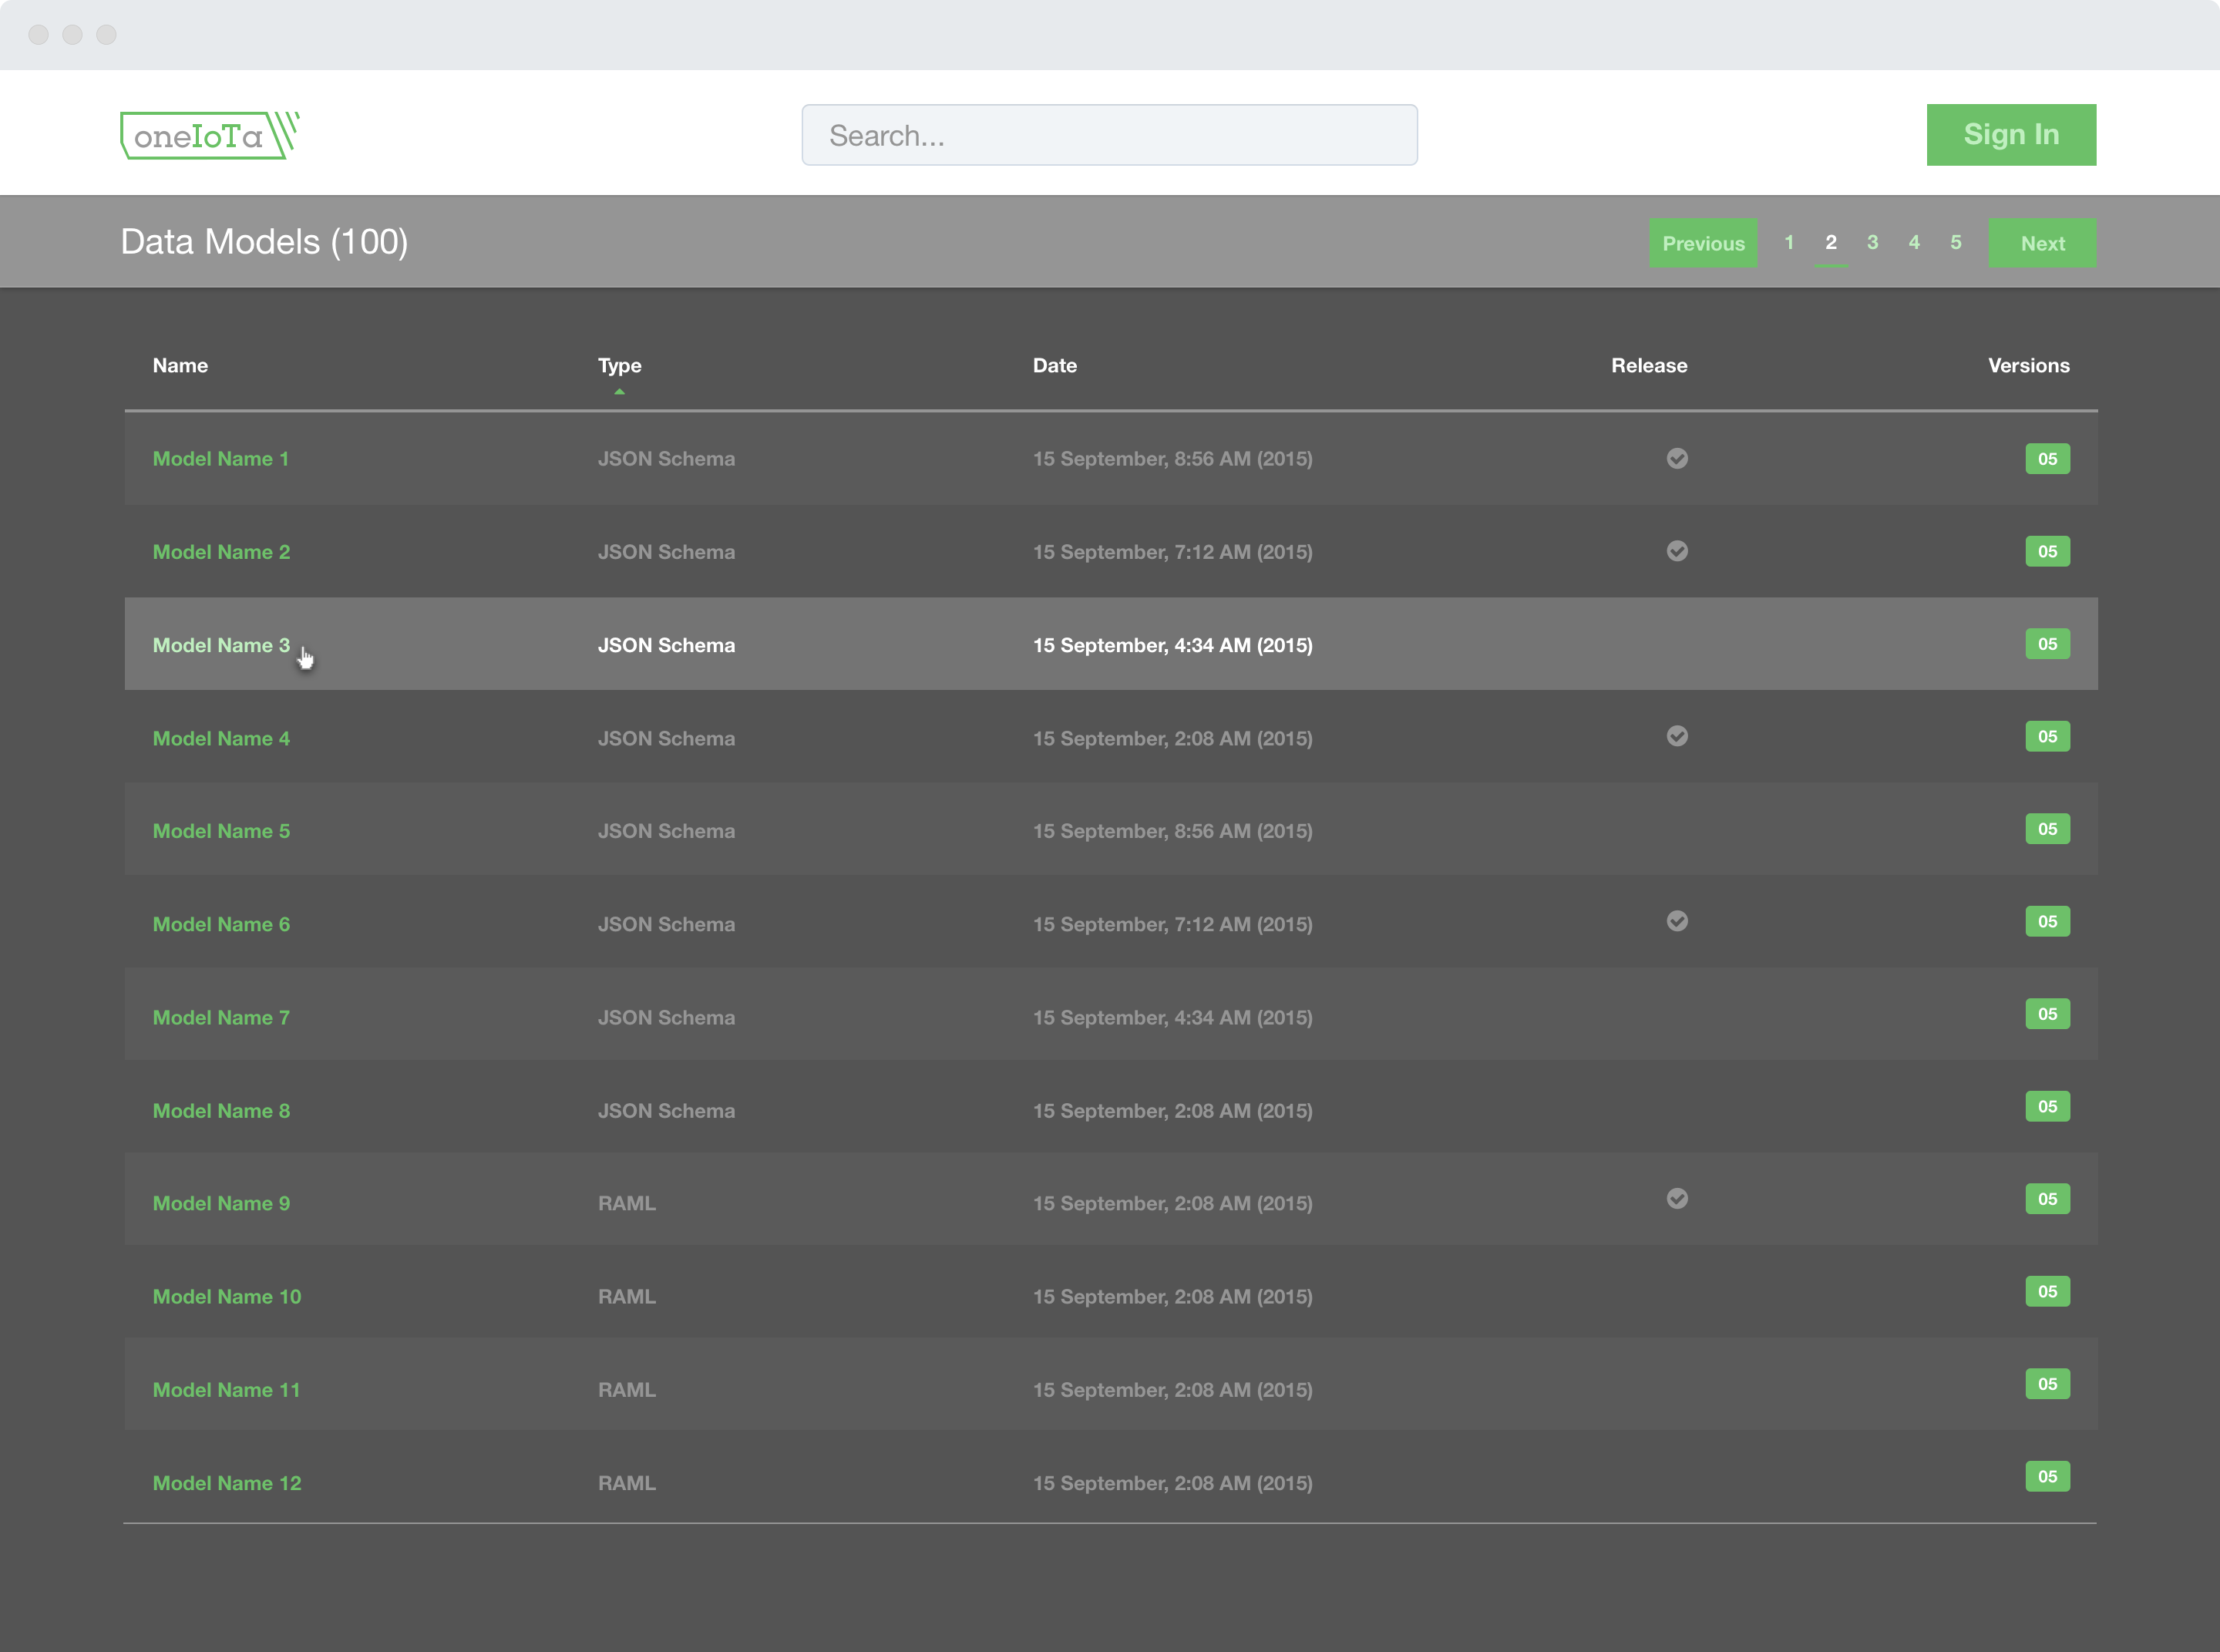Open Model Name 6 link
Image resolution: width=2220 pixels, height=1652 pixels.
pyautogui.click(x=221, y=924)
